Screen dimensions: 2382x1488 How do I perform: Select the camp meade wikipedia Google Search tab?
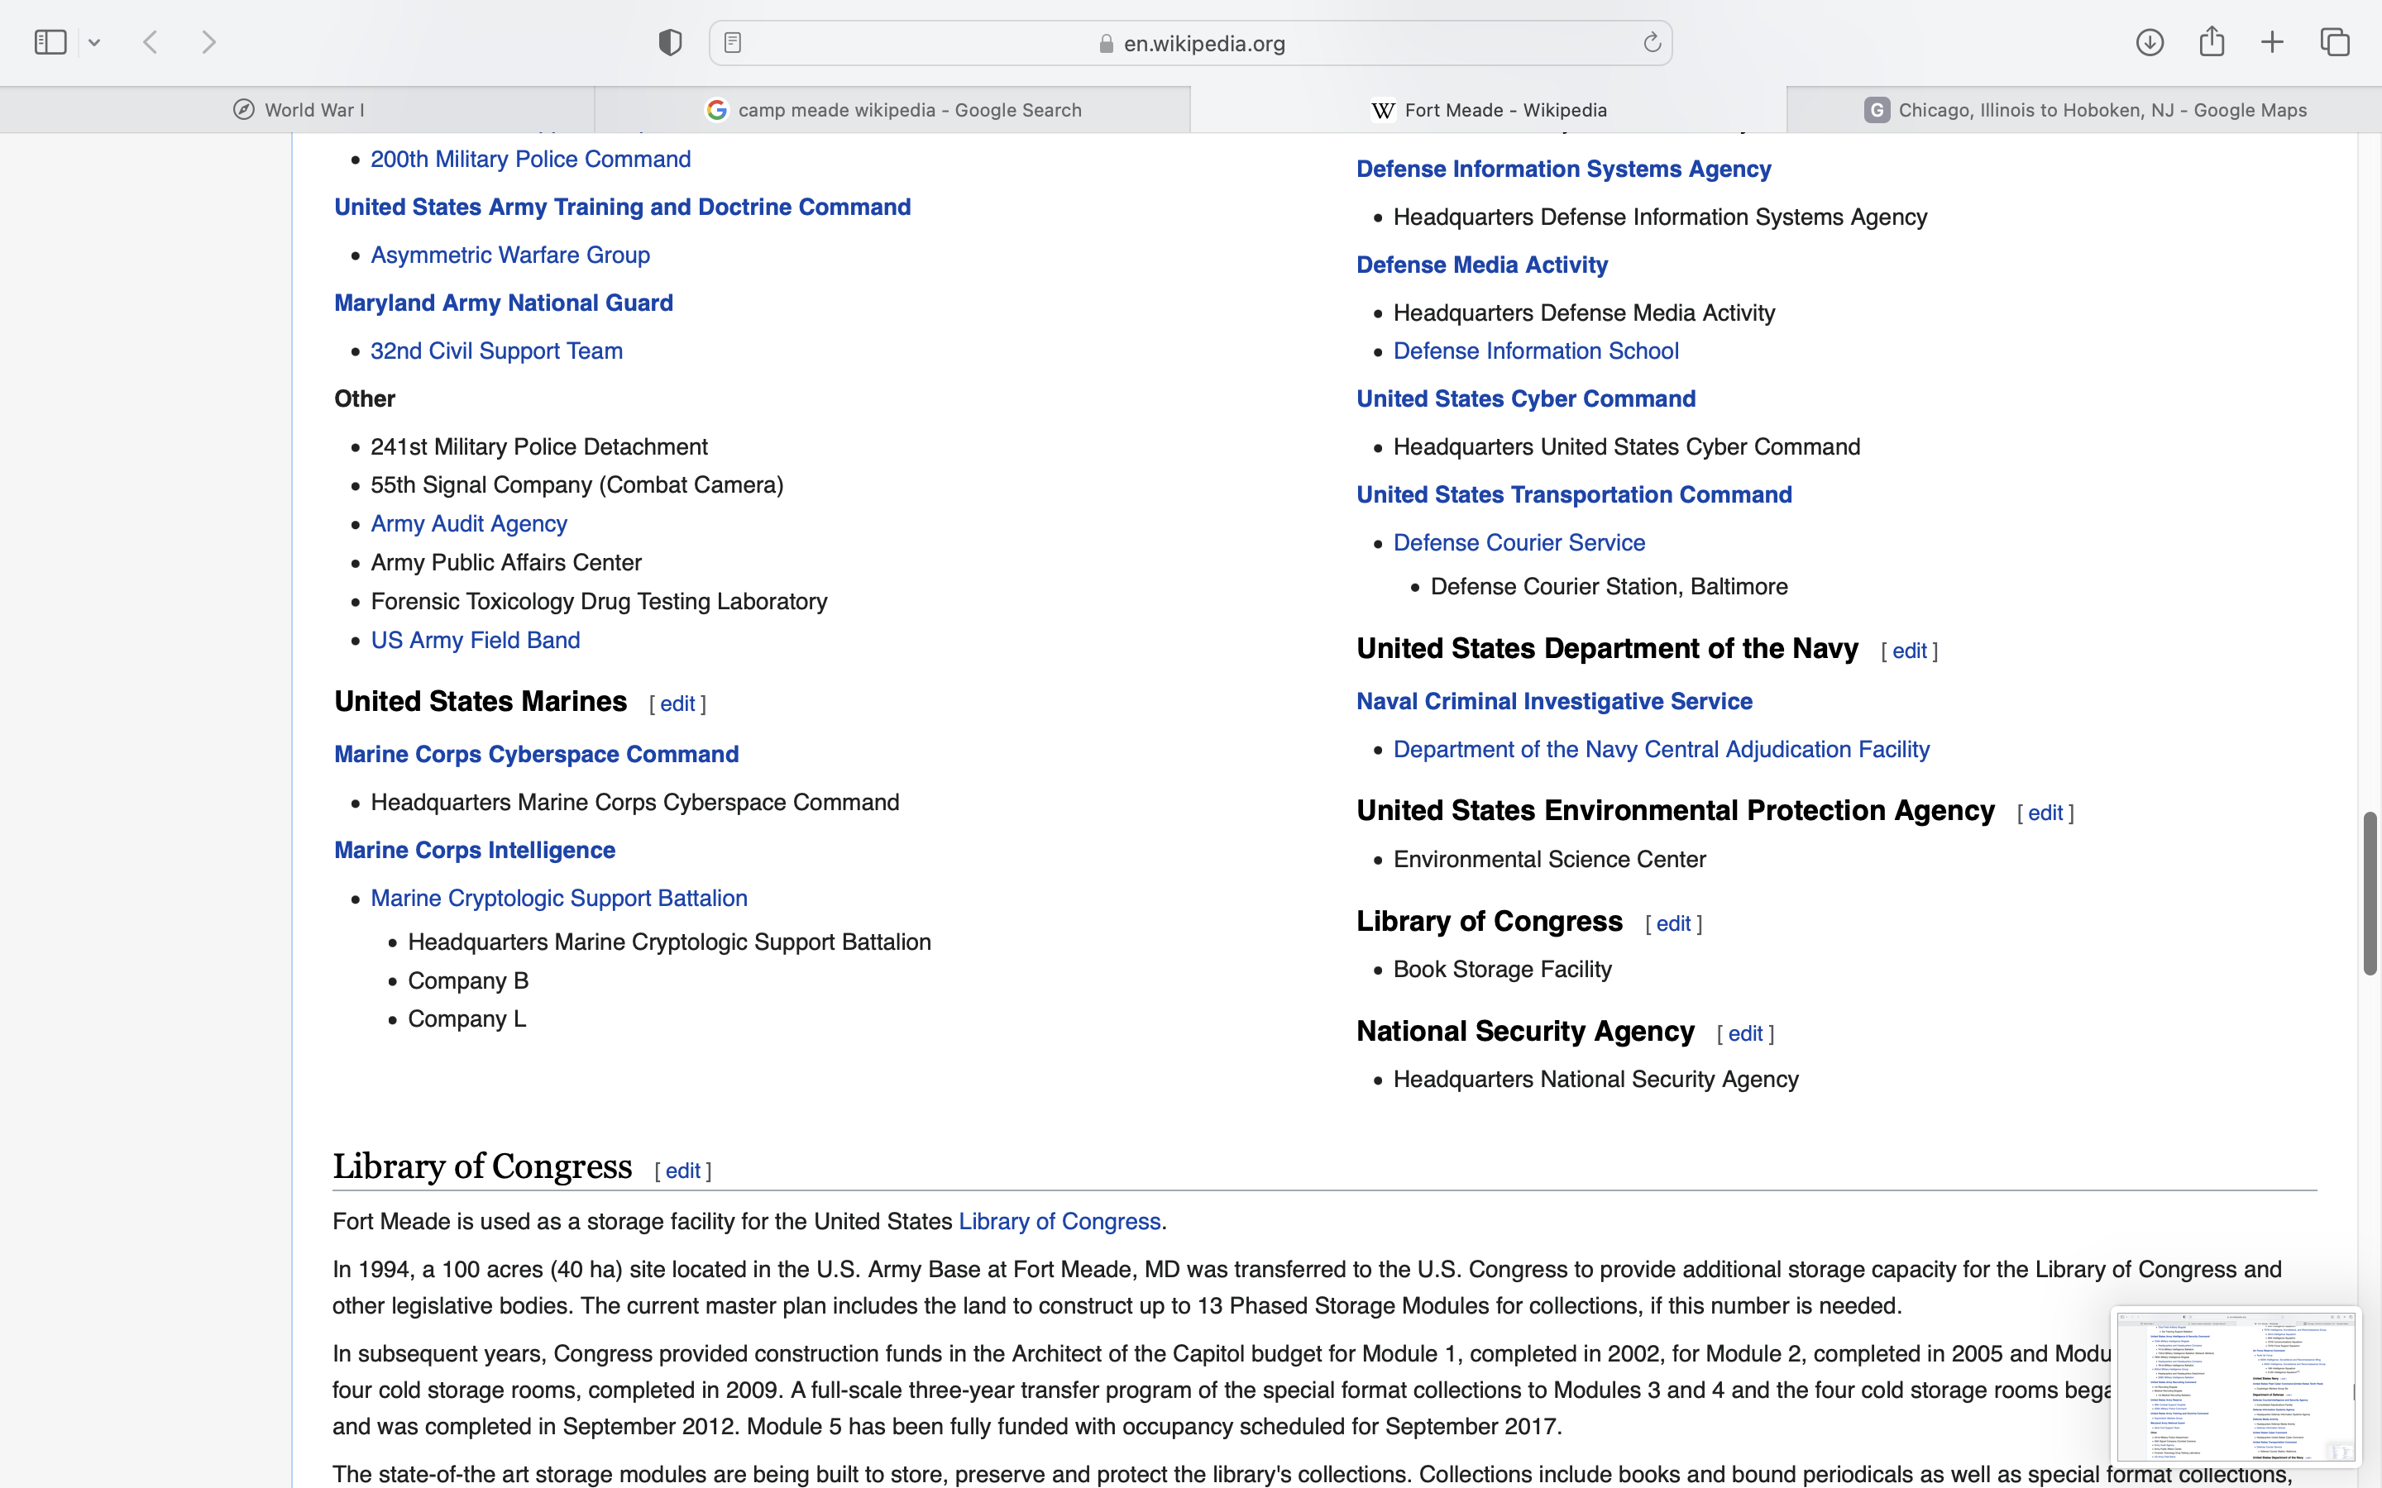click(x=892, y=110)
